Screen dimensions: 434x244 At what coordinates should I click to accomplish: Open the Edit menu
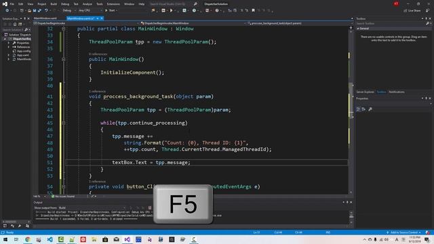pyautogui.click(x=21, y=4)
